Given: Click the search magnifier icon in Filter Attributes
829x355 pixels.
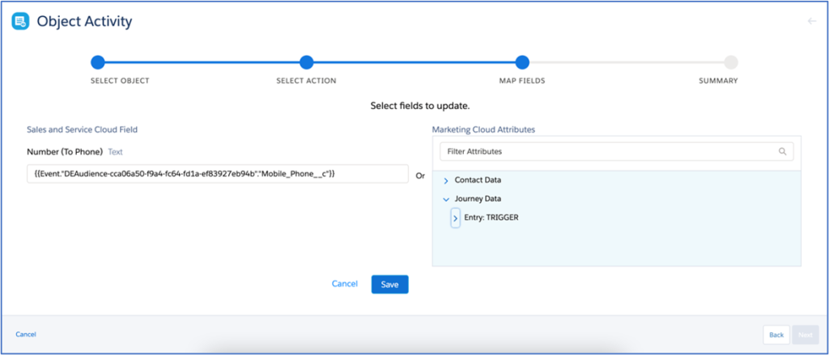Looking at the screenshot, I should click(x=782, y=151).
